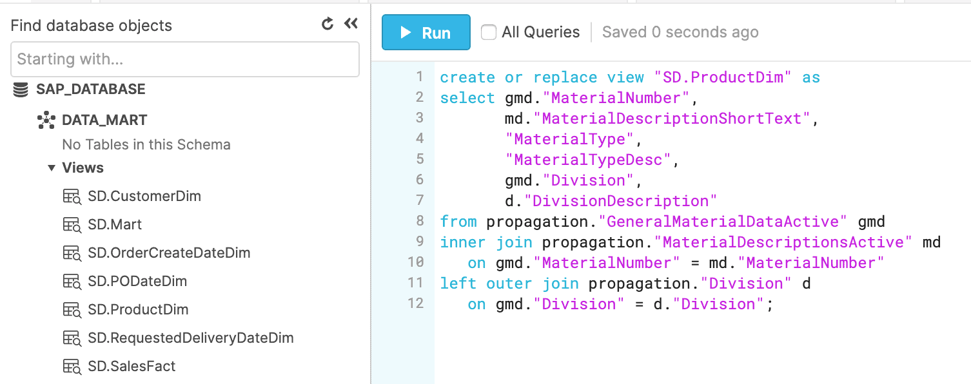
Task: Open the SD.OrderCreateDateDim view
Action: [x=169, y=253]
